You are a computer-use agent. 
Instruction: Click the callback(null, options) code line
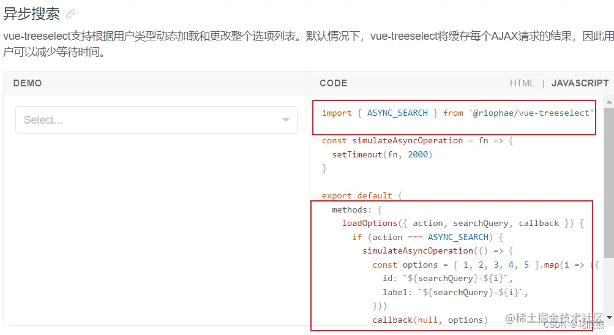430,320
